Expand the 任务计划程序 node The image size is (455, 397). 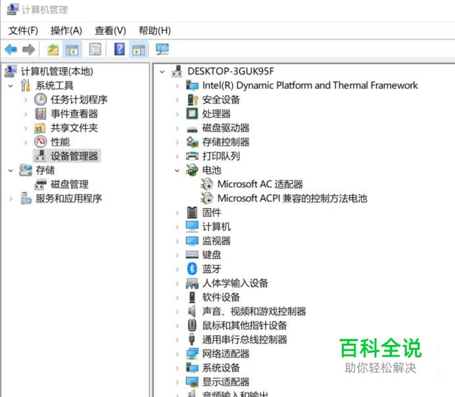click(x=26, y=100)
